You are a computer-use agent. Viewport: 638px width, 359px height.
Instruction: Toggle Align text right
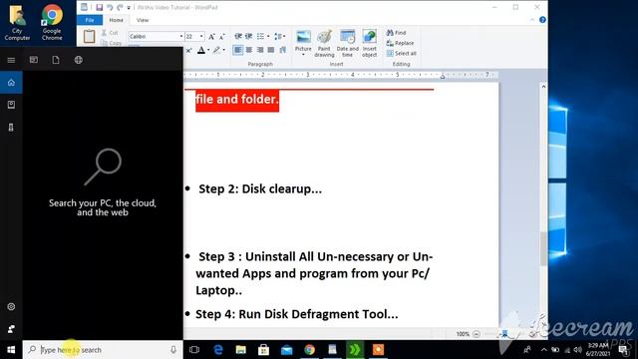click(260, 50)
